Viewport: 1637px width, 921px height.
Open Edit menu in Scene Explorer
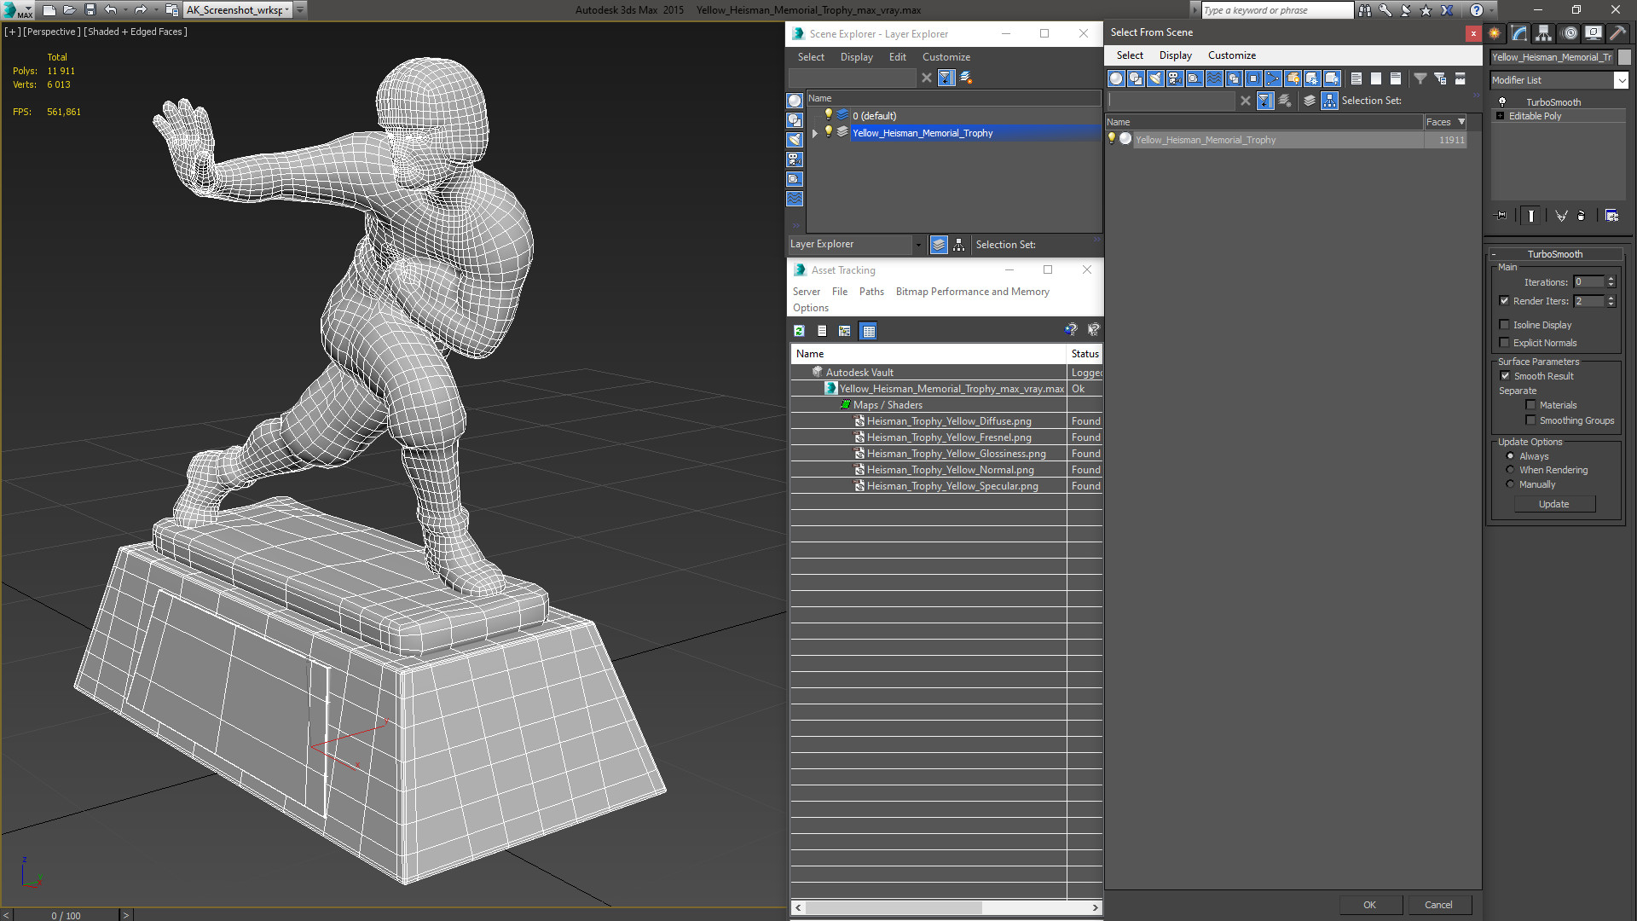[x=897, y=57]
